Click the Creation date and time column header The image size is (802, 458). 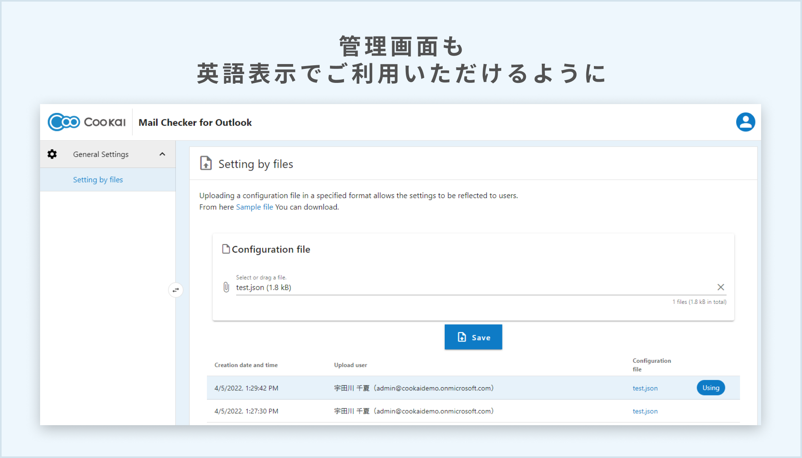pyautogui.click(x=246, y=365)
